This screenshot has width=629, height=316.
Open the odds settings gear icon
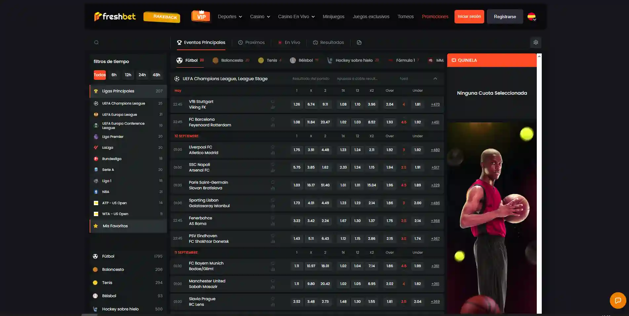[x=536, y=42]
